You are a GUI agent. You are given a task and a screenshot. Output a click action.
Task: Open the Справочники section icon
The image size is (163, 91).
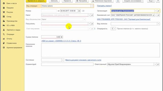4,43
